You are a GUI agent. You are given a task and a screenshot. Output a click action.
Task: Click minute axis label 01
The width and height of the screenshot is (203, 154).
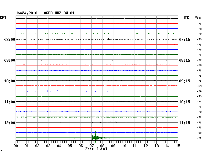(27, 146)
